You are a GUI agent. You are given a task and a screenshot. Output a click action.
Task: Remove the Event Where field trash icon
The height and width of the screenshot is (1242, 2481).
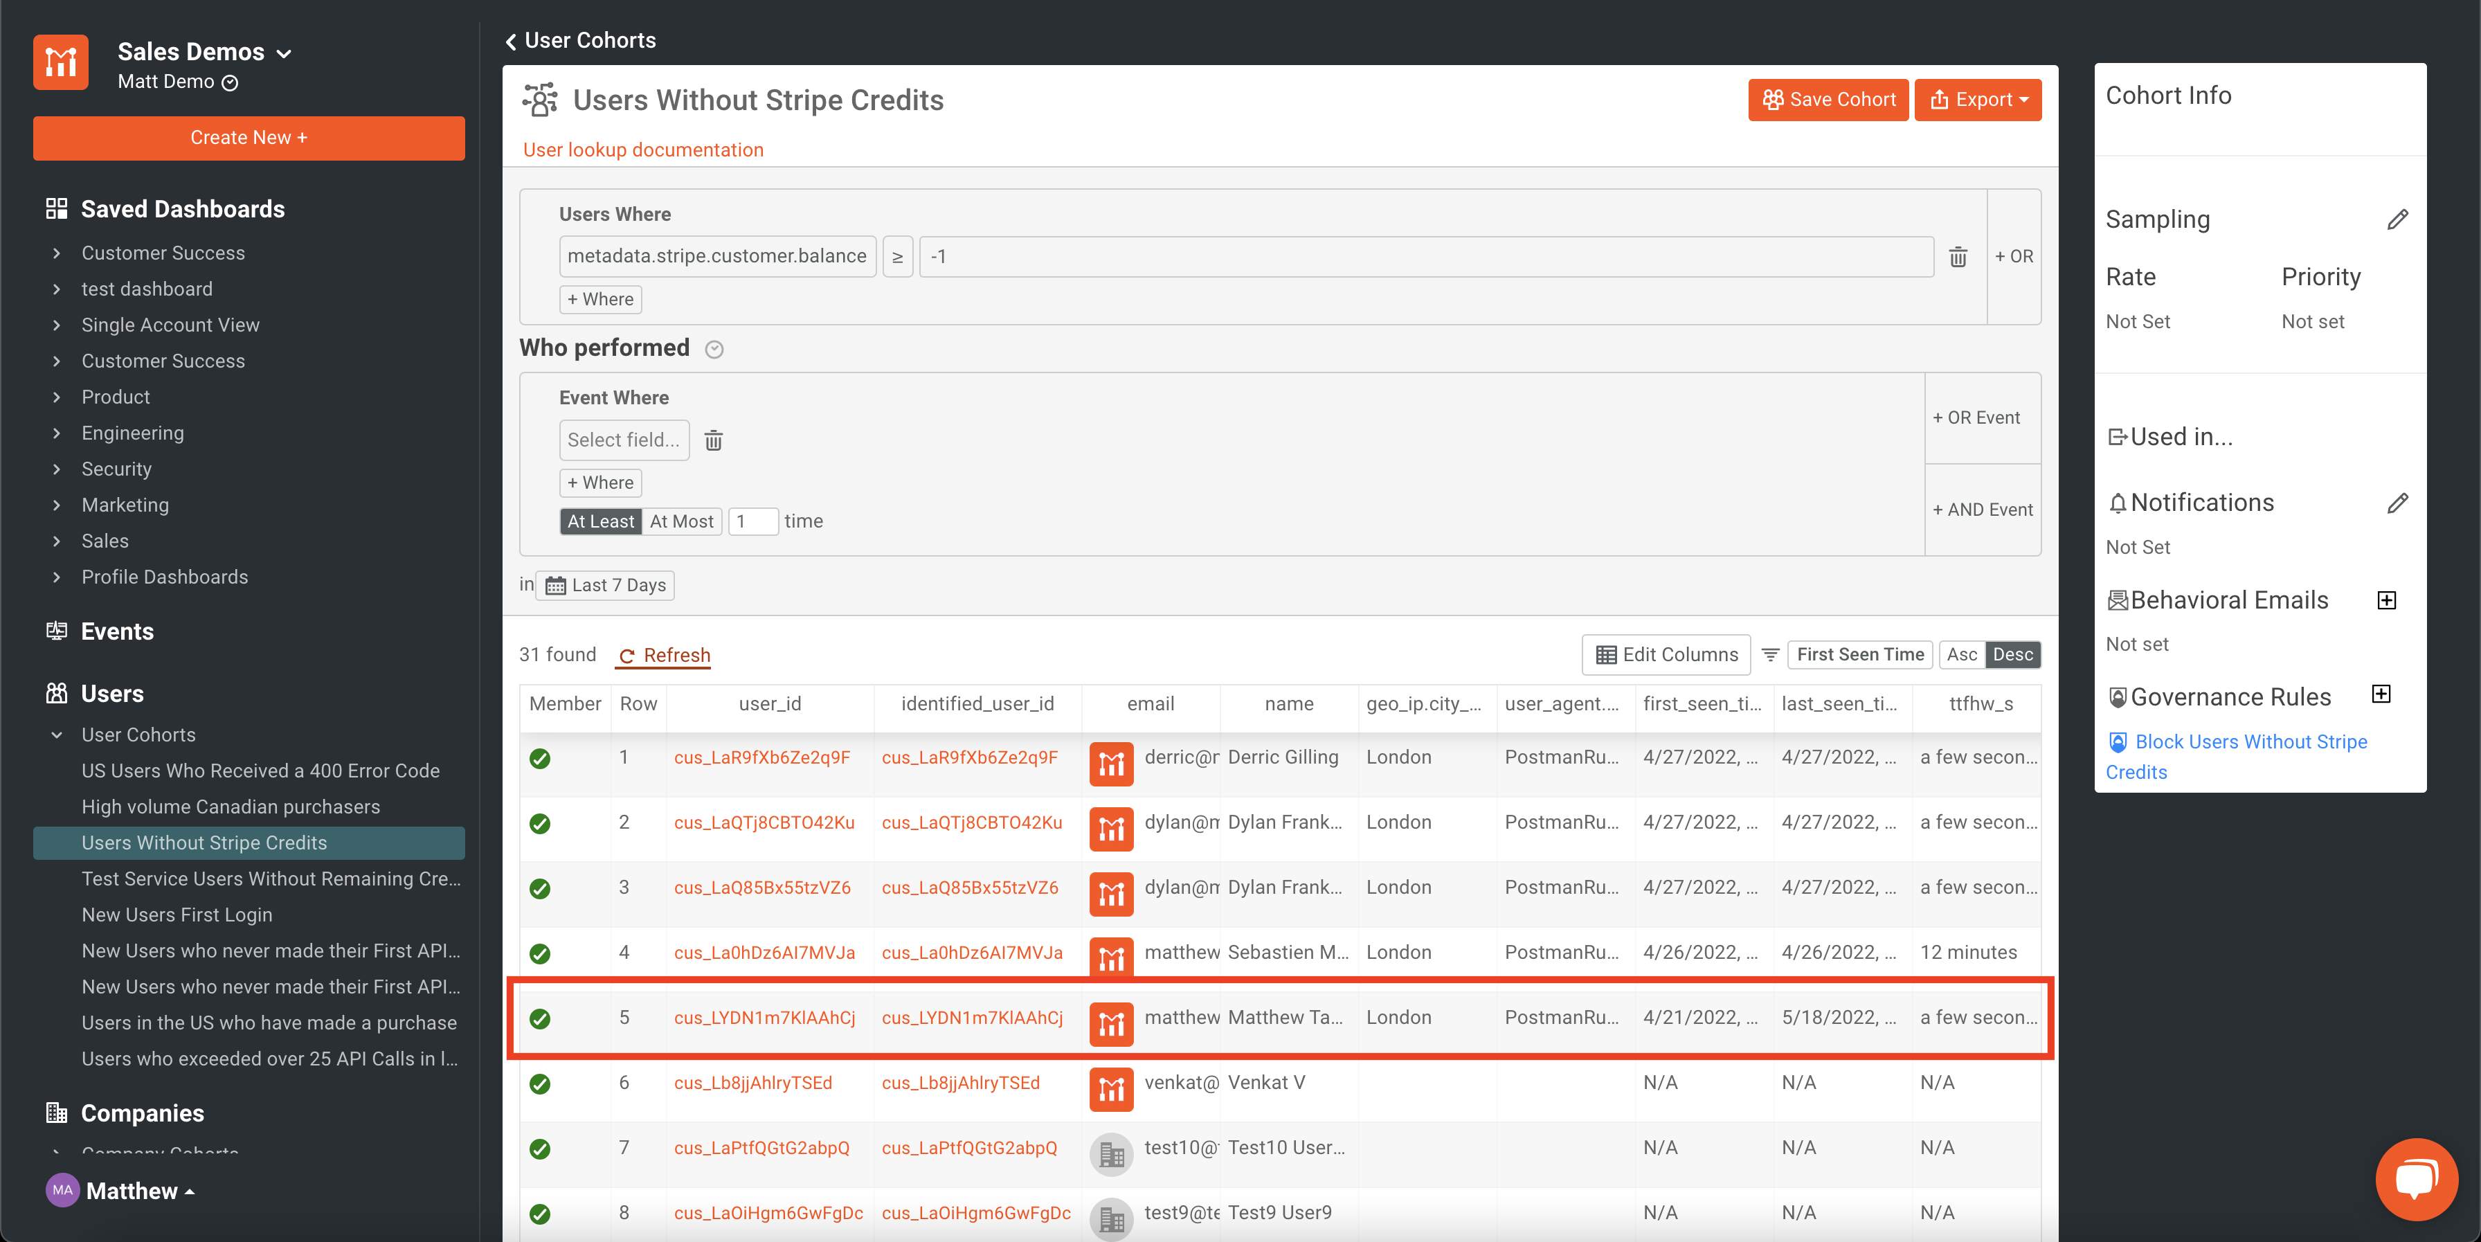[713, 440]
